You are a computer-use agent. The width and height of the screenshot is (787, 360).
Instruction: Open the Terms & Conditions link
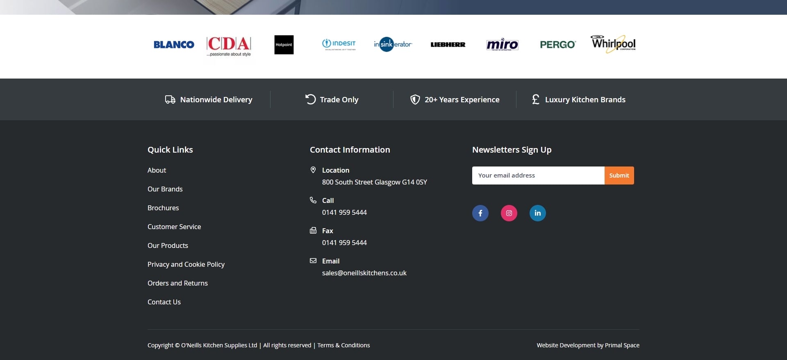pyautogui.click(x=343, y=345)
